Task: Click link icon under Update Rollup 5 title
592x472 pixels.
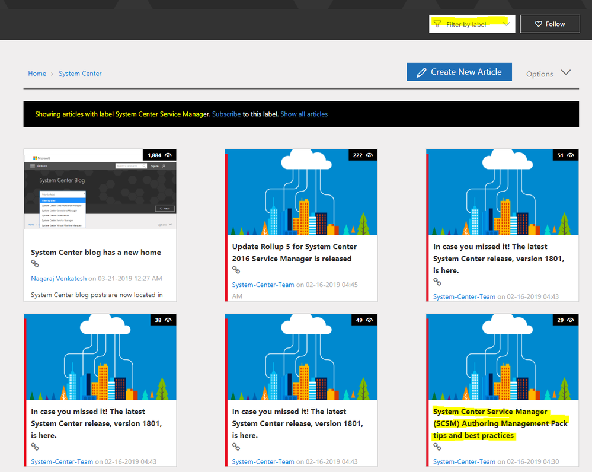Action: tap(236, 270)
